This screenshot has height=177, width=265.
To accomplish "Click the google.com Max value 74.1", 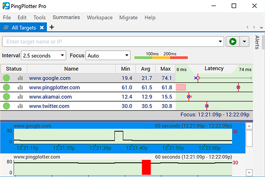I will [166, 78].
